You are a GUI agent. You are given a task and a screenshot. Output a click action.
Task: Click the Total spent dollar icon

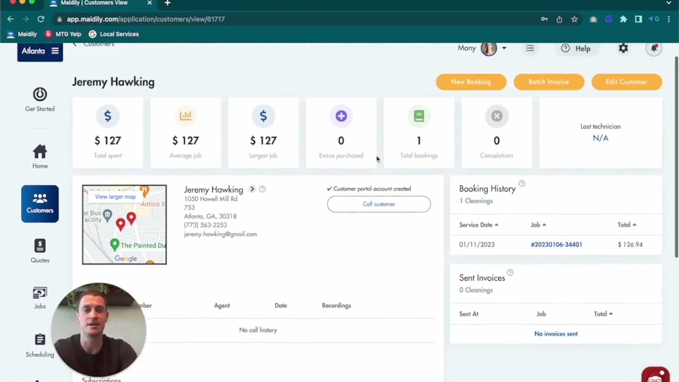click(x=108, y=116)
